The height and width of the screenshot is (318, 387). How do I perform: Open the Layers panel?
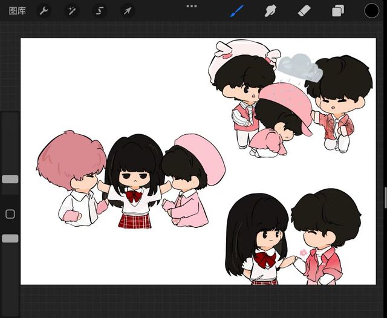click(x=338, y=11)
